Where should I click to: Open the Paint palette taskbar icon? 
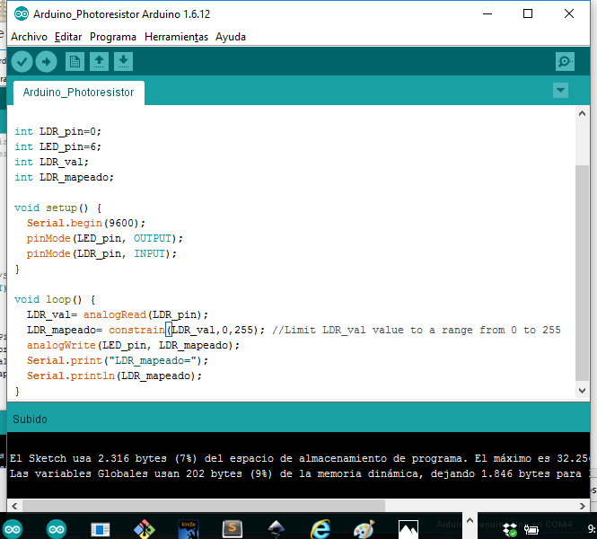pos(364,529)
